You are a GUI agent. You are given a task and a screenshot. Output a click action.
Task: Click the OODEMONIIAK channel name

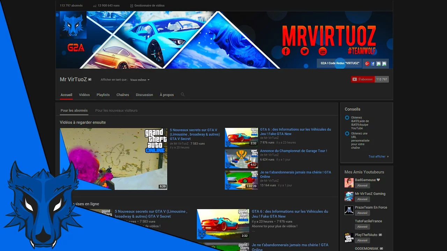[367, 249]
